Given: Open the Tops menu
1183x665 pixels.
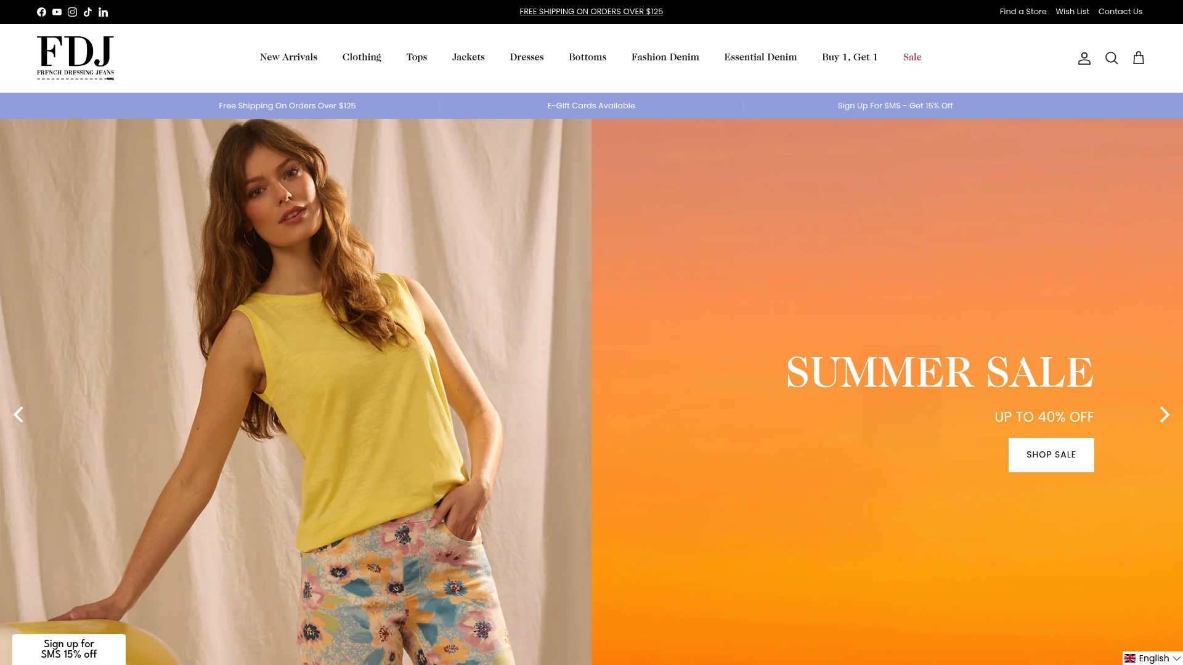Looking at the screenshot, I should [x=417, y=57].
